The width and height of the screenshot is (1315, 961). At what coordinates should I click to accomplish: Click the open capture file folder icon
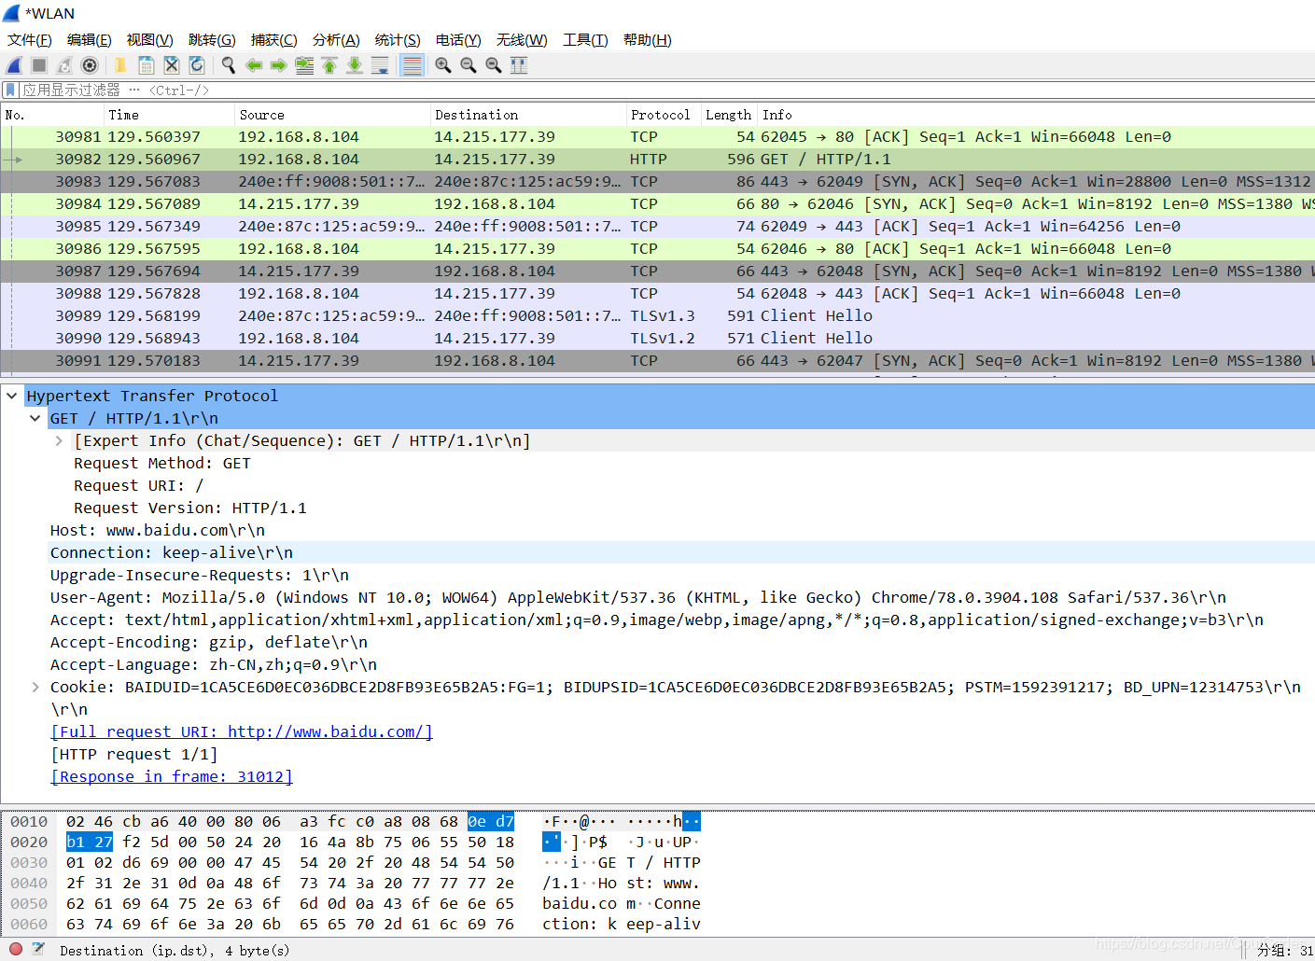(120, 65)
